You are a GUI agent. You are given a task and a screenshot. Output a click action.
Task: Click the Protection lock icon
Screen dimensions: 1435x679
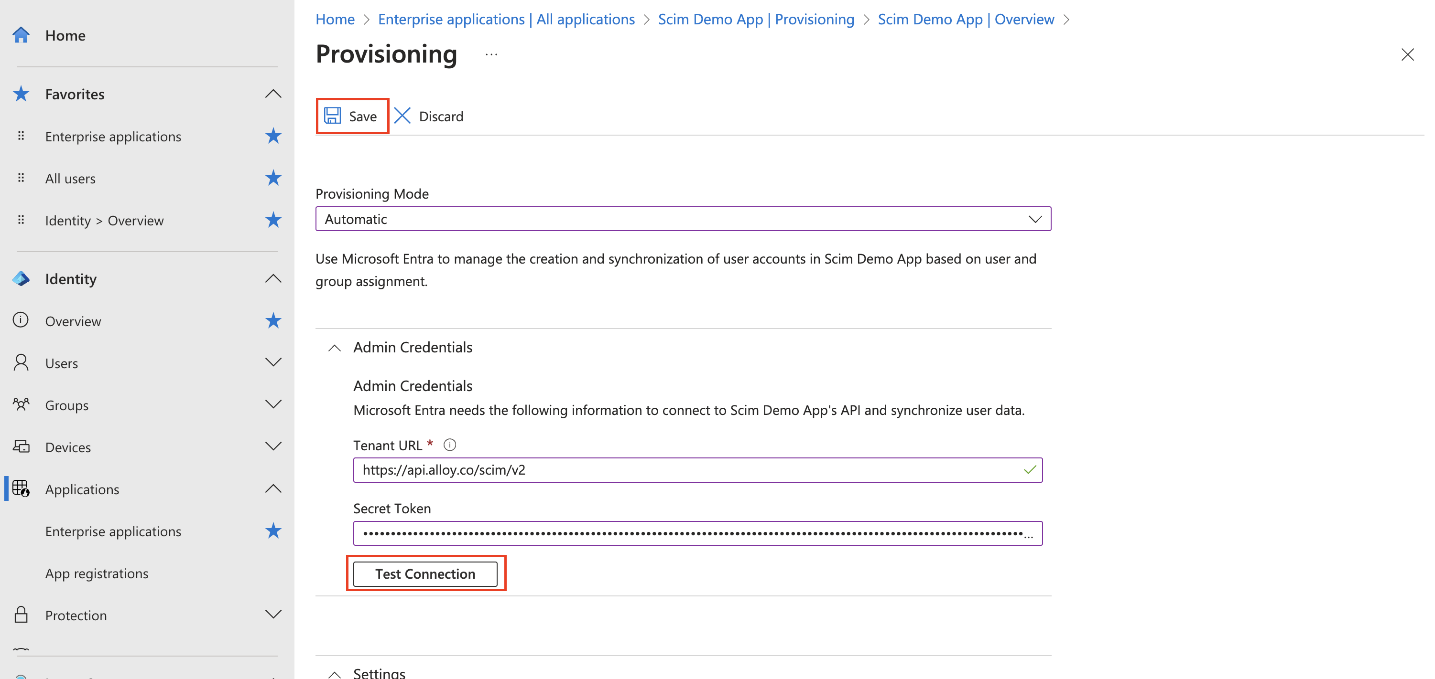[21, 615]
